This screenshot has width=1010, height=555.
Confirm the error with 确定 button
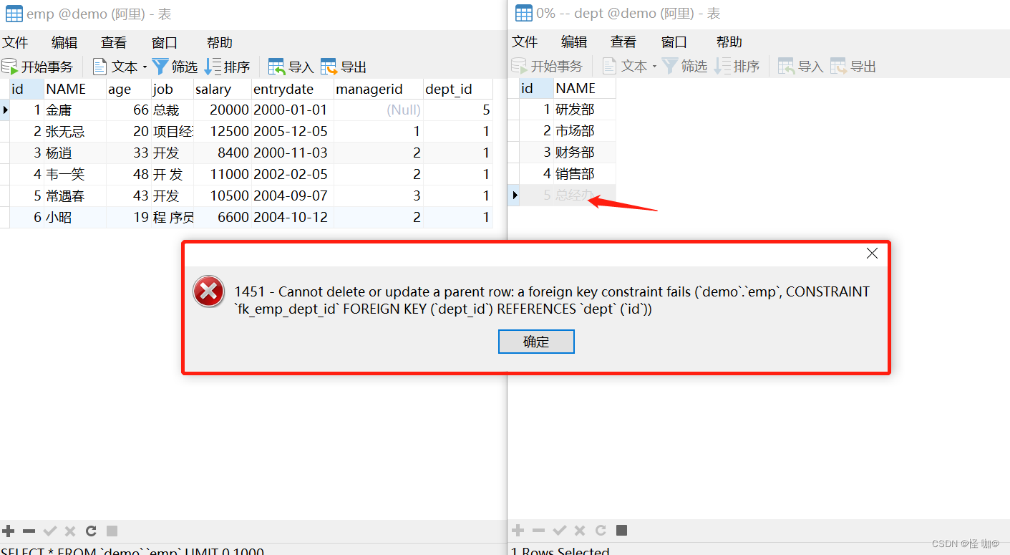click(536, 342)
